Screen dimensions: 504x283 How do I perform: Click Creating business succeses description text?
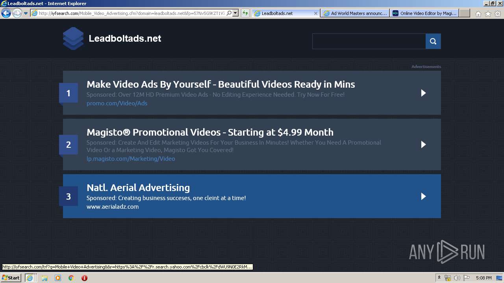(x=166, y=198)
